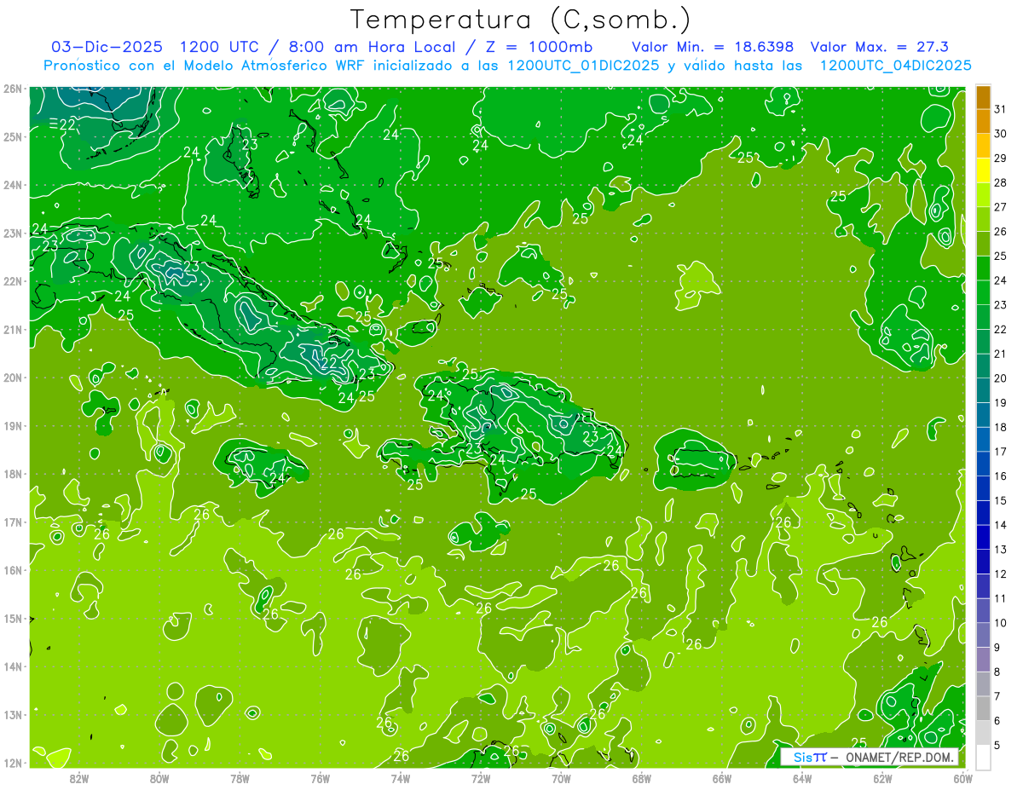The image size is (1023, 790).
Task: Click the "64W" longitude axis label
Action: pyautogui.click(x=802, y=778)
